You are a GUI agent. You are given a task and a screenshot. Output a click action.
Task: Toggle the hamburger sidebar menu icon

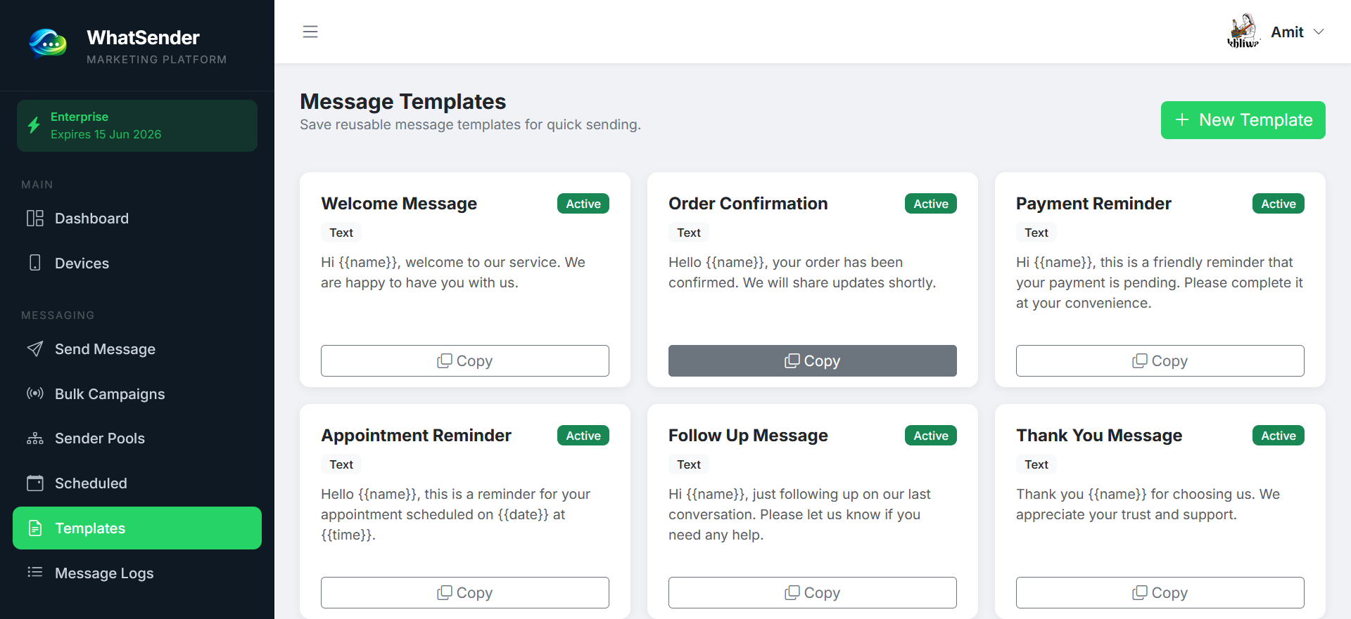tap(310, 32)
